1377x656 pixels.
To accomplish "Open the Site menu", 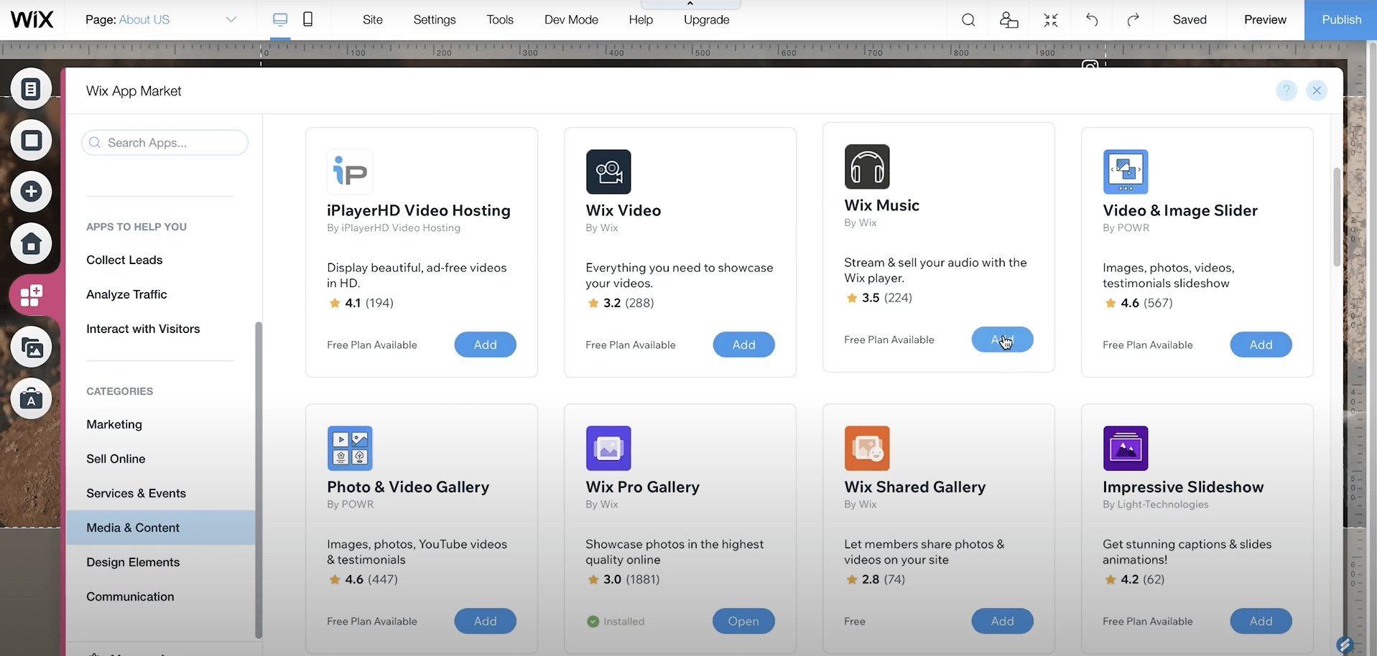I will (373, 20).
